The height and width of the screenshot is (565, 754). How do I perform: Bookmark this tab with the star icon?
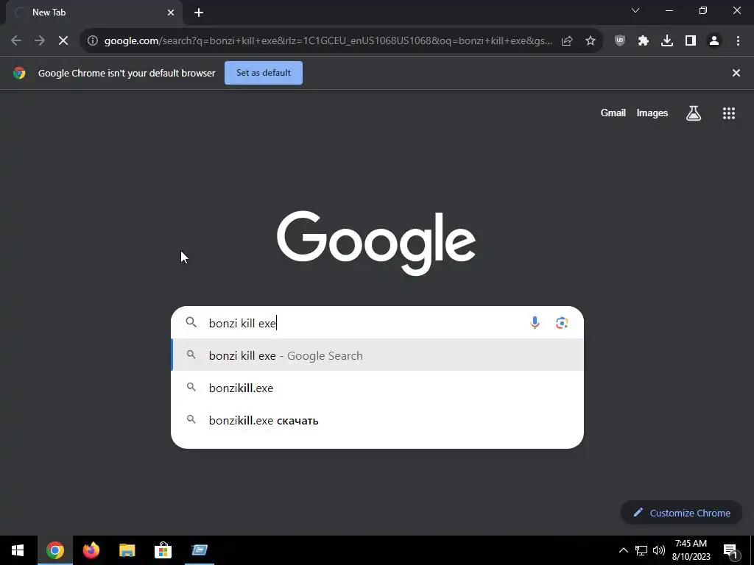[591, 41]
